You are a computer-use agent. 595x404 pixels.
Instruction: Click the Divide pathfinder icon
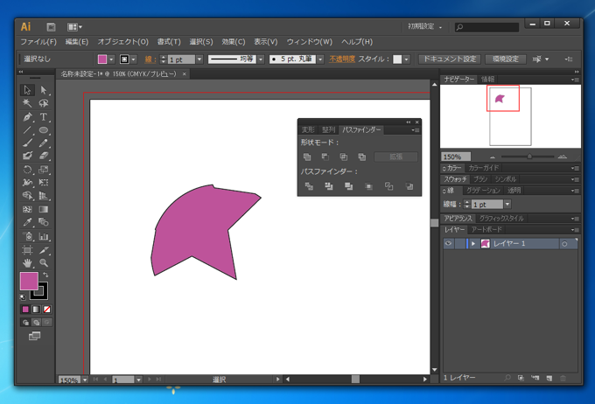pos(309,186)
